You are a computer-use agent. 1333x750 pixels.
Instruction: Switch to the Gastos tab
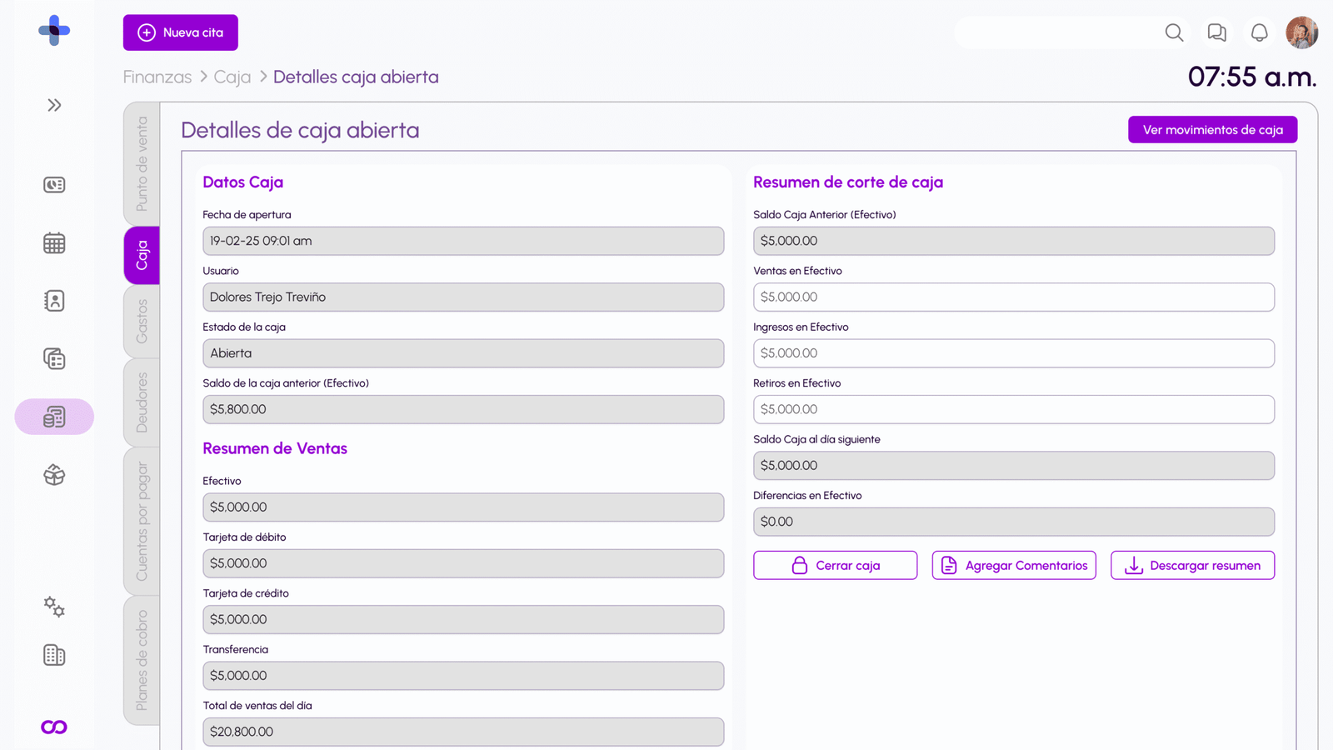tap(142, 321)
